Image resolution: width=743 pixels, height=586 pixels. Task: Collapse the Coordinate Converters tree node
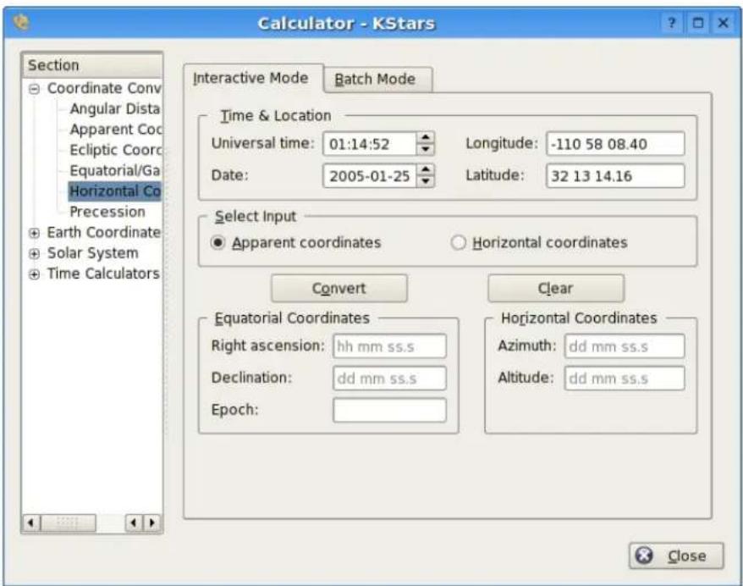pyautogui.click(x=34, y=89)
